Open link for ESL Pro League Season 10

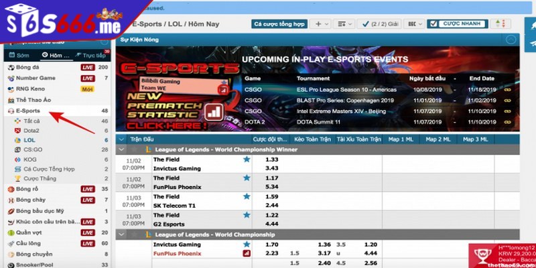click(507, 90)
